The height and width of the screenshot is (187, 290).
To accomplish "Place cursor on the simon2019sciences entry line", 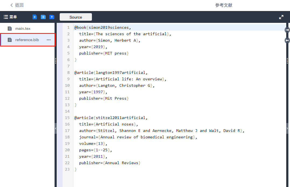I will point(108,27).
